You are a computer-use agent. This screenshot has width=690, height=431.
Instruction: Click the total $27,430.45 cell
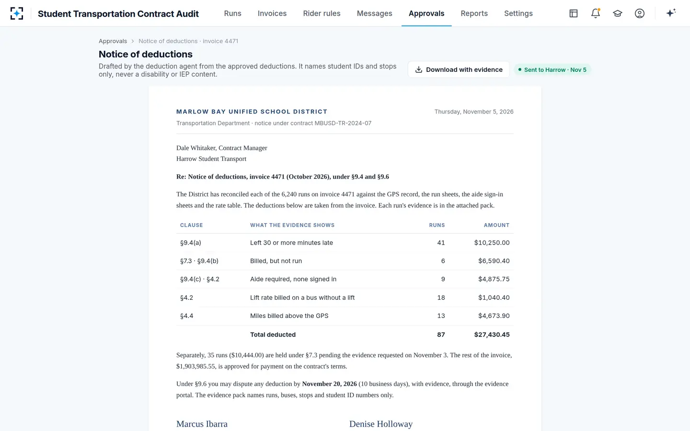[492, 335]
